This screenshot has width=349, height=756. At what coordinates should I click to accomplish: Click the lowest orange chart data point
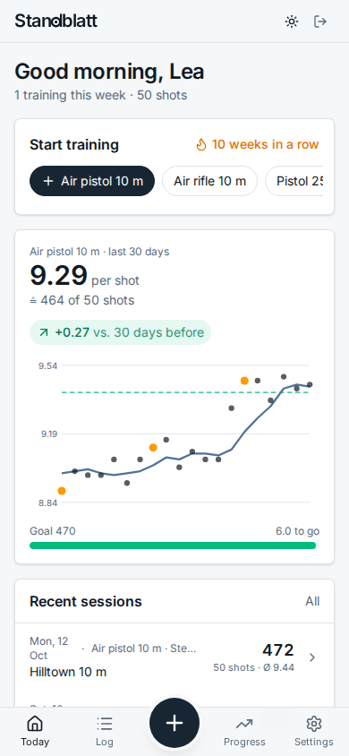pos(62,491)
